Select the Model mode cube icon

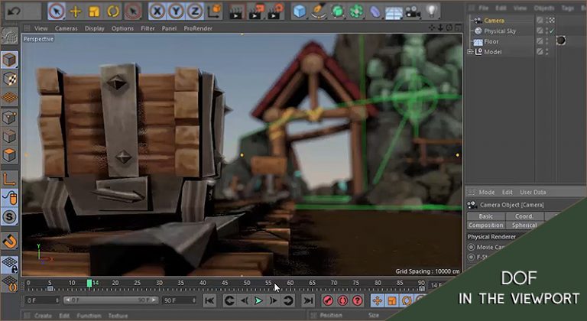coord(9,60)
